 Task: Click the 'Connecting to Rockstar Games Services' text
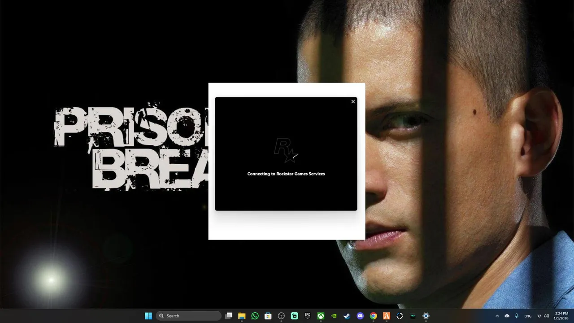tap(286, 174)
